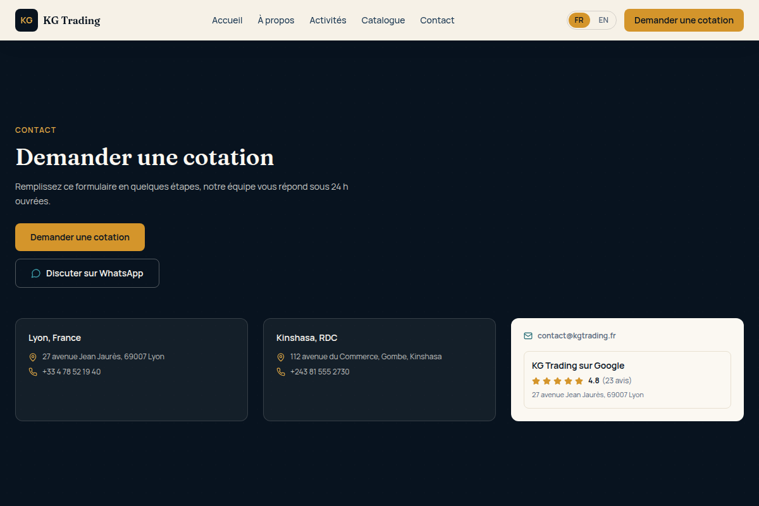Switch language to FR
The height and width of the screenshot is (506, 759).
point(579,20)
